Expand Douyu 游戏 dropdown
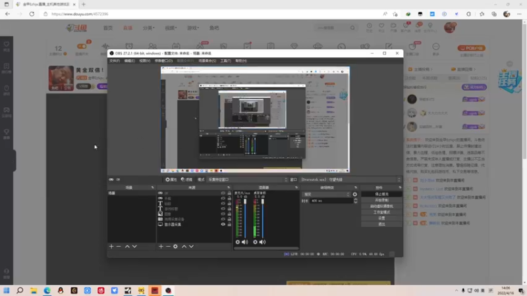Image resolution: width=527 pixels, height=296 pixels. (193, 28)
